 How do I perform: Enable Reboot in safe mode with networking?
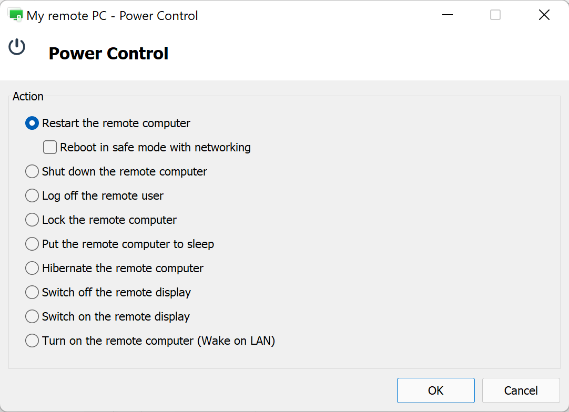pyautogui.click(x=50, y=148)
